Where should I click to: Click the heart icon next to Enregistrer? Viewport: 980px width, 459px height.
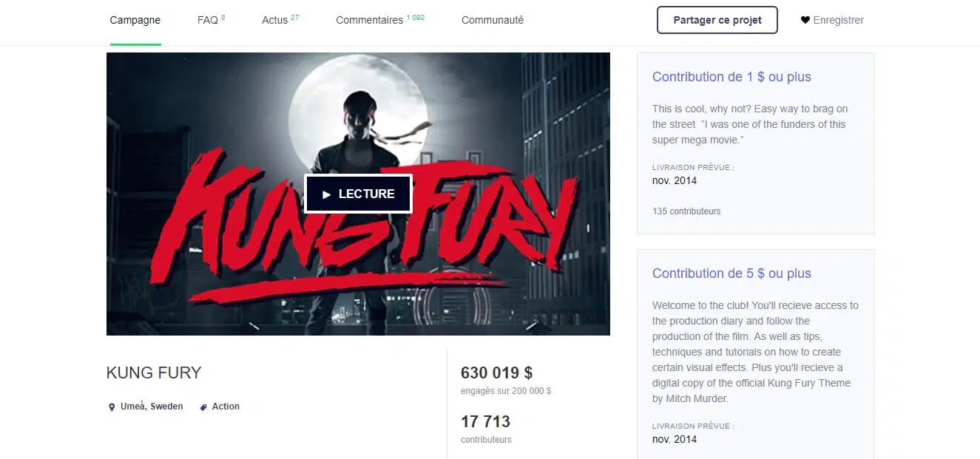coord(805,20)
